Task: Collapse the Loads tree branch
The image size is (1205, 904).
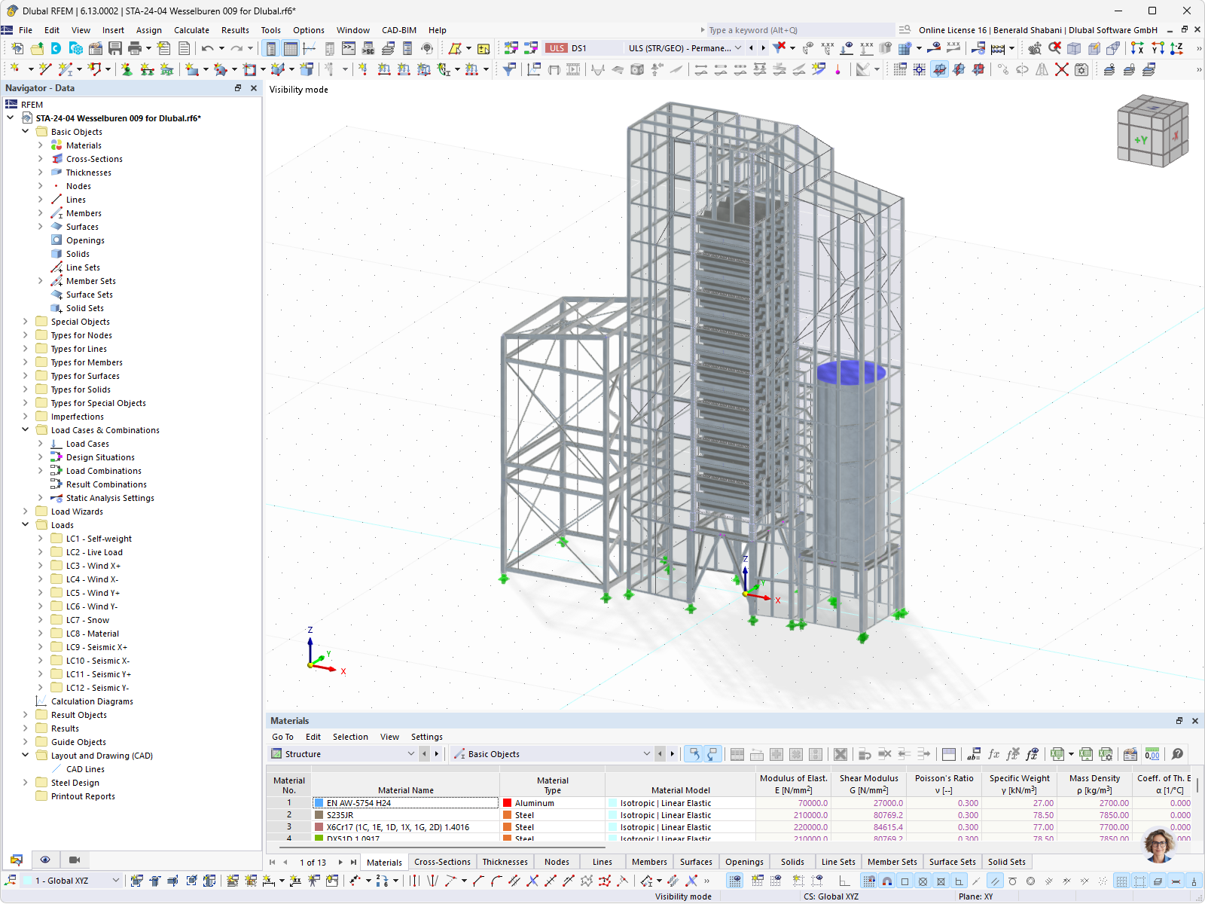Action: click(25, 525)
